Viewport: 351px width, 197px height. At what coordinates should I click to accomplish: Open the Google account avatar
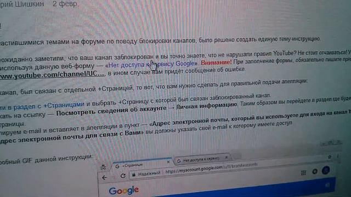tap(326, 170)
